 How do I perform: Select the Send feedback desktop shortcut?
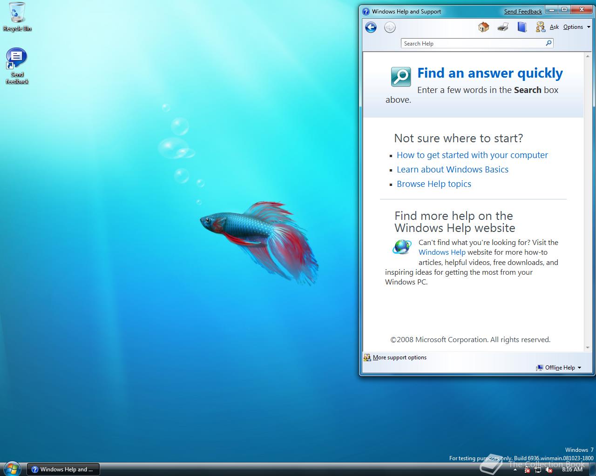click(x=17, y=66)
